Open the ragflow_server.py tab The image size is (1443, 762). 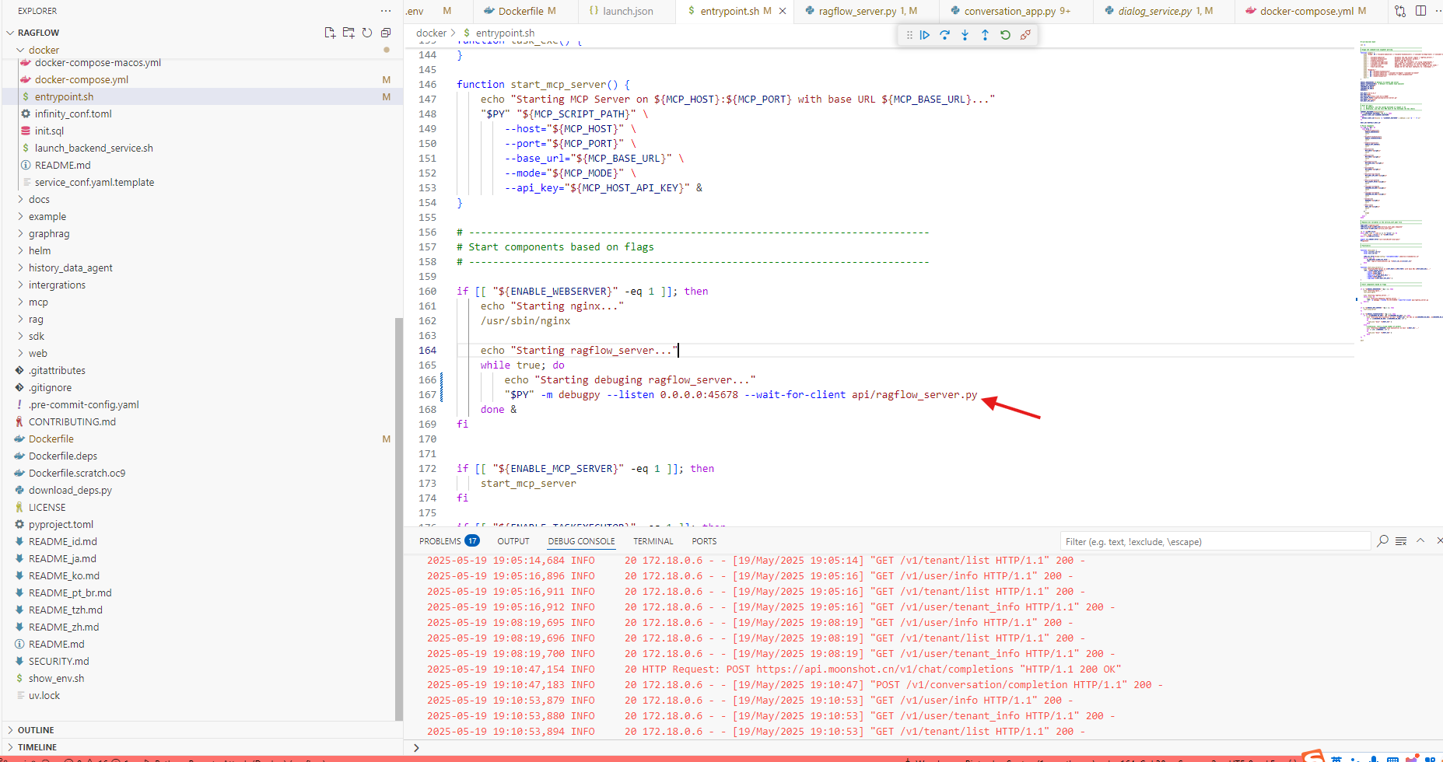coord(858,11)
